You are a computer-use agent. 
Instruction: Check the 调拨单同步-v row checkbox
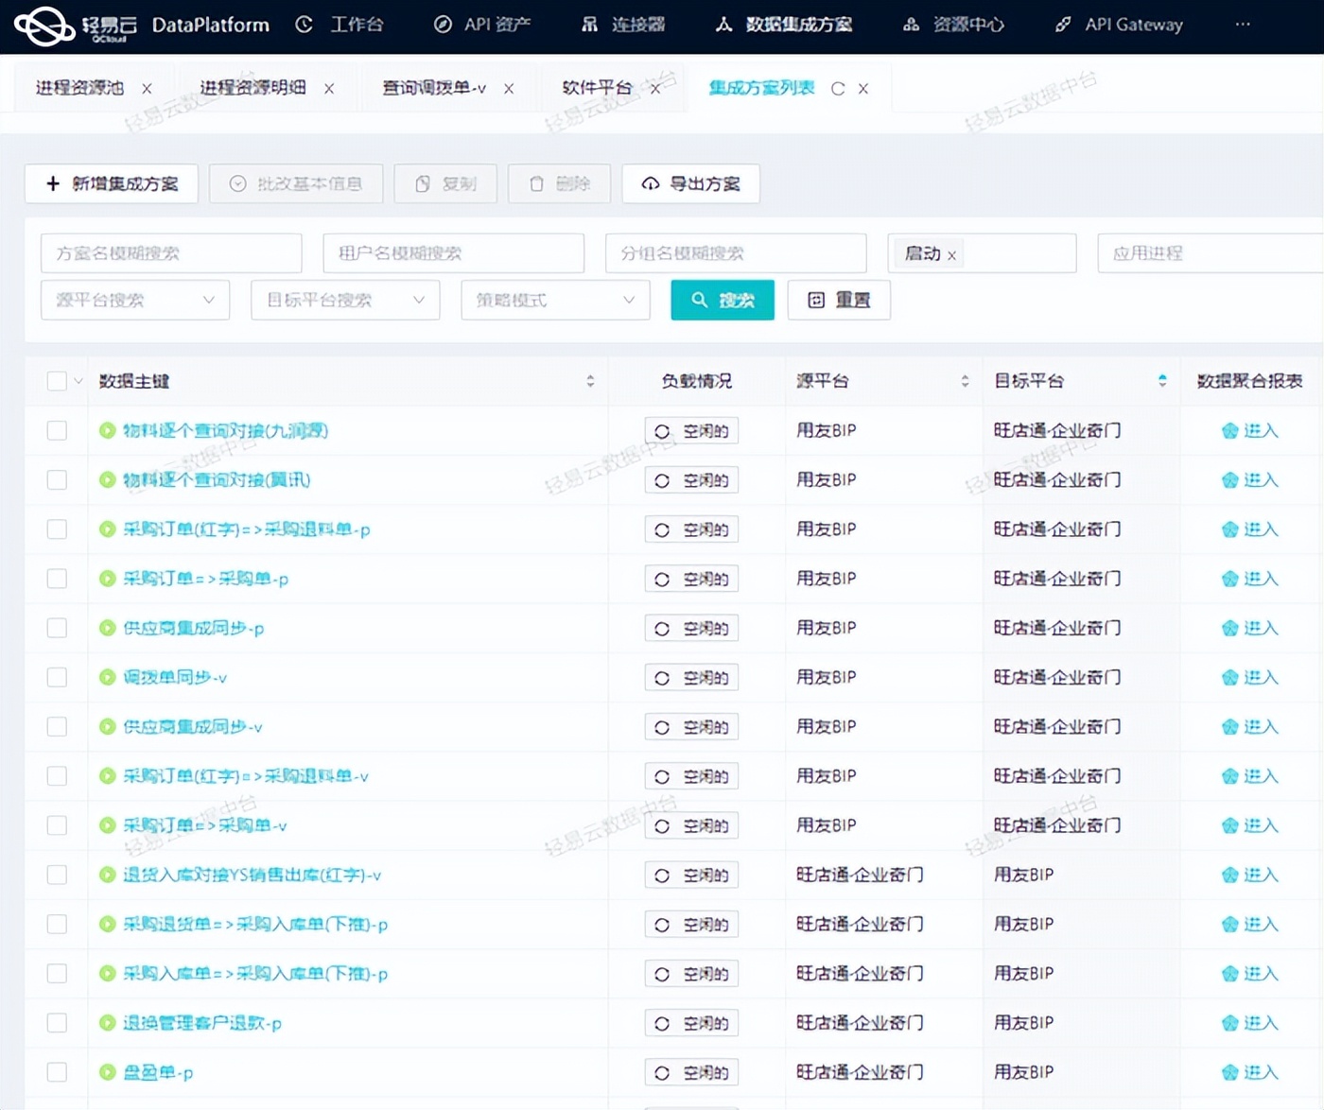[x=57, y=677]
